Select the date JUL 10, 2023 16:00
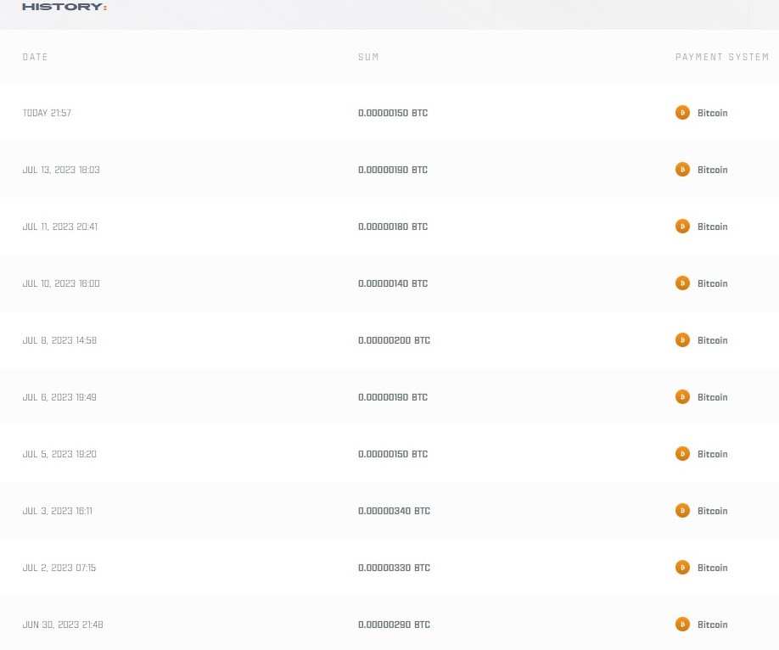 pos(61,283)
